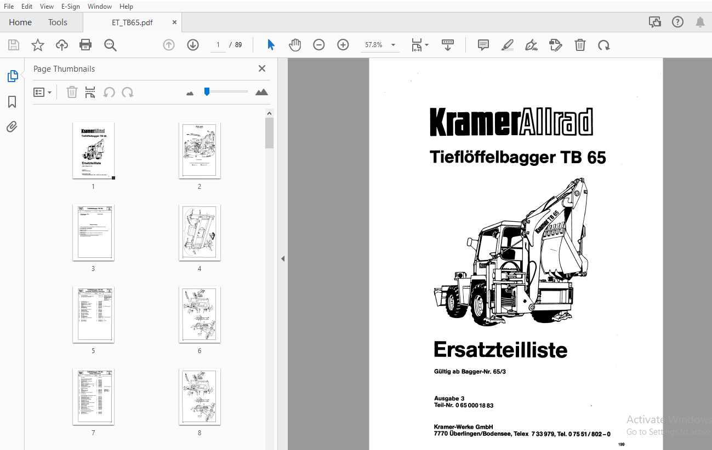Image resolution: width=712 pixels, height=450 pixels.
Task: Go to next page arrow
Action: [193, 45]
